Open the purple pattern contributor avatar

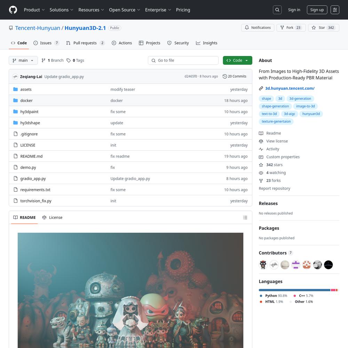coord(295,265)
